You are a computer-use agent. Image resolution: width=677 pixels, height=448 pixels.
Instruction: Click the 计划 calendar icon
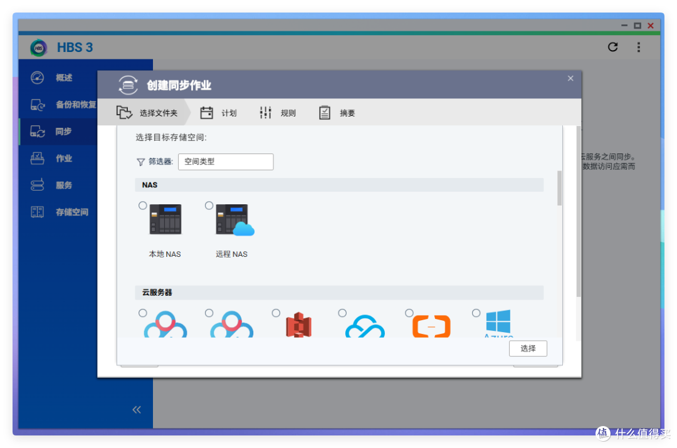206,113
